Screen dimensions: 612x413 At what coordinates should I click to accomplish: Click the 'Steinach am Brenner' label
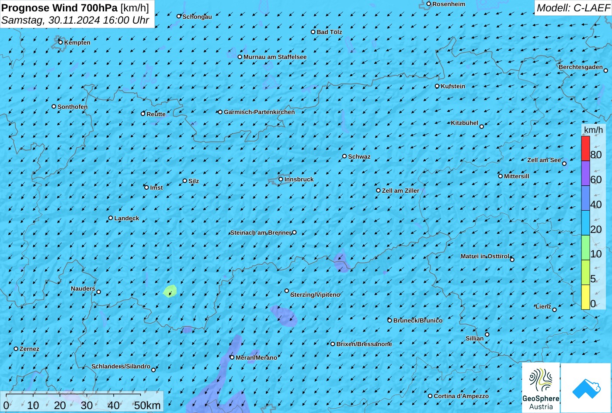261,233
